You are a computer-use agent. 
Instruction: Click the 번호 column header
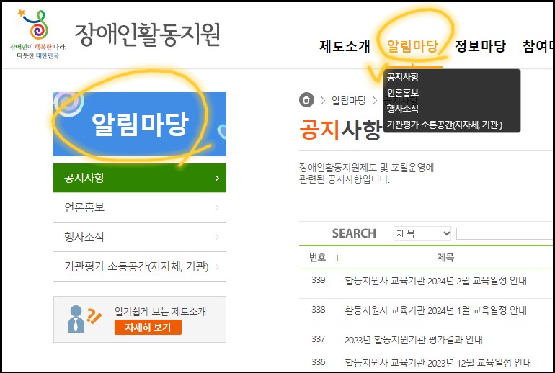tap(317, 257)
